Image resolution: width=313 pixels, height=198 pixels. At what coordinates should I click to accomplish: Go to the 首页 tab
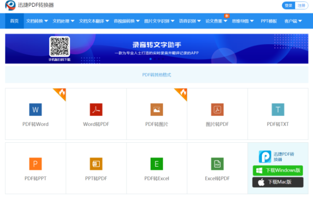click(15, 21)
